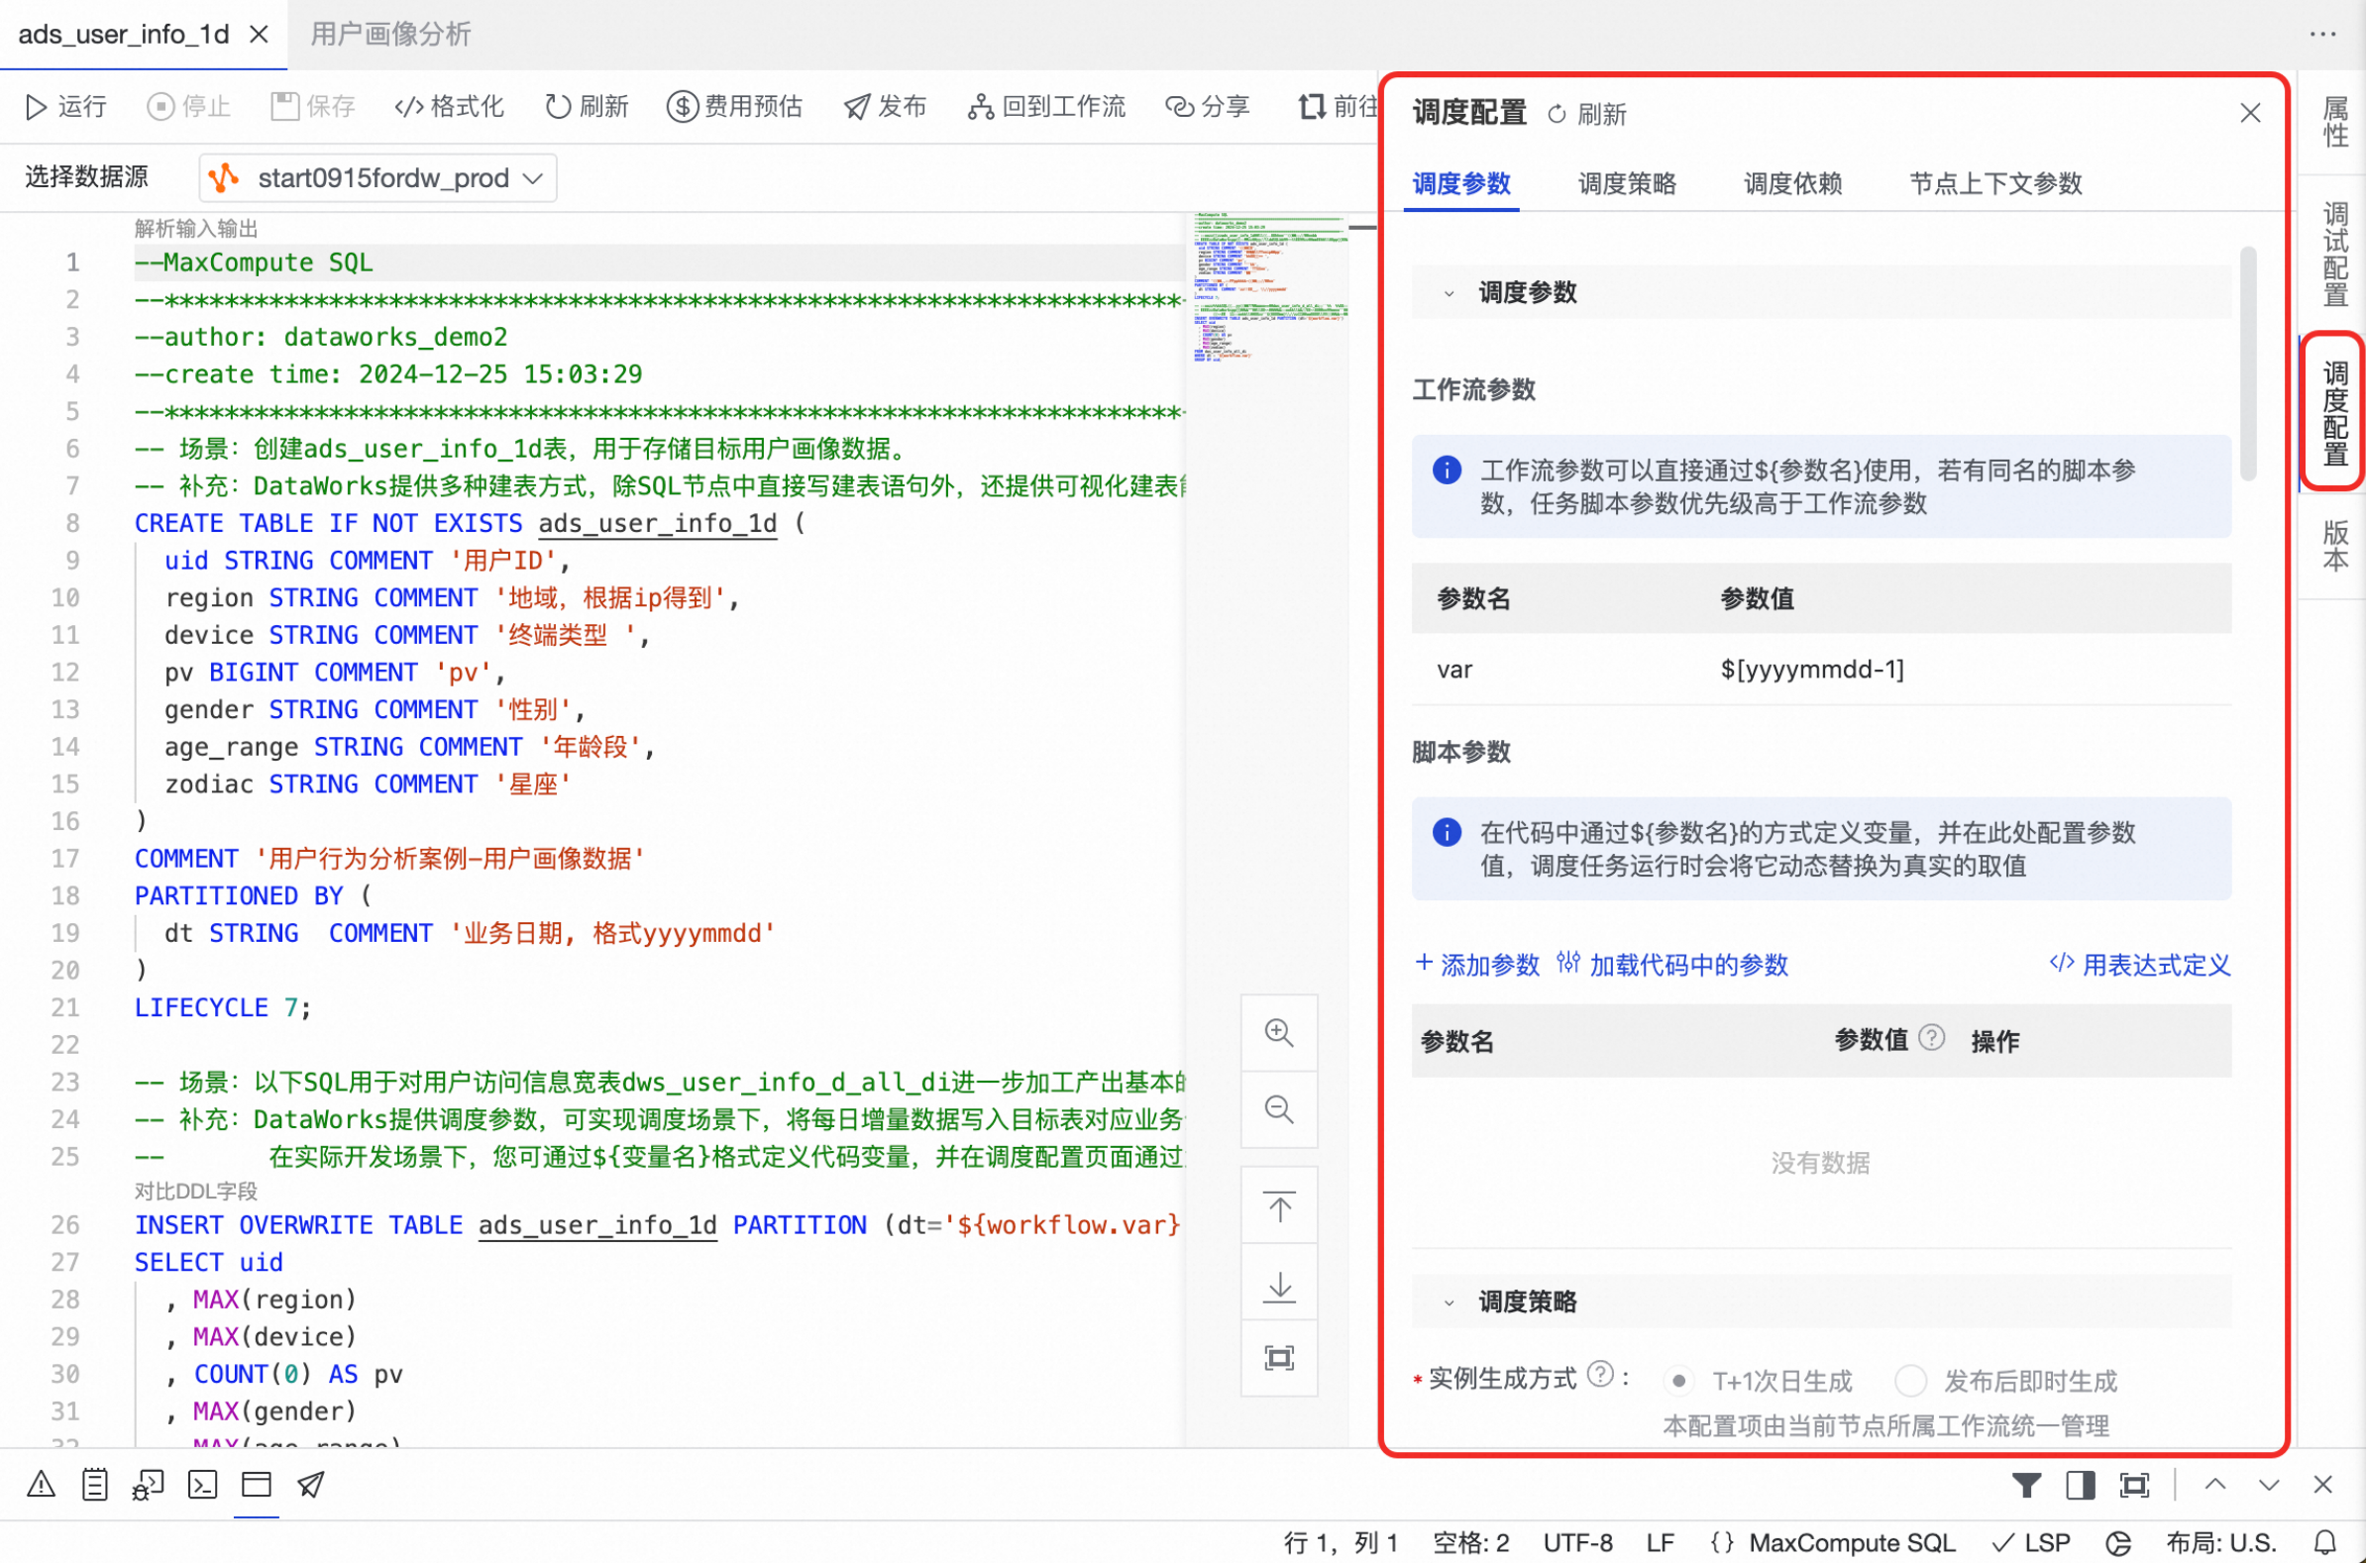
Task: Collapse the 调度参数 section header
Action: point(1449,293)
